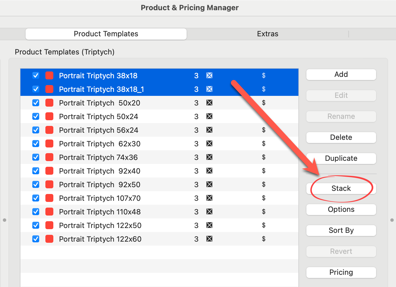Click the crossed-box icon for Portrait Triptych 110x48
This screenshot has width=396, height=287.
209,212
